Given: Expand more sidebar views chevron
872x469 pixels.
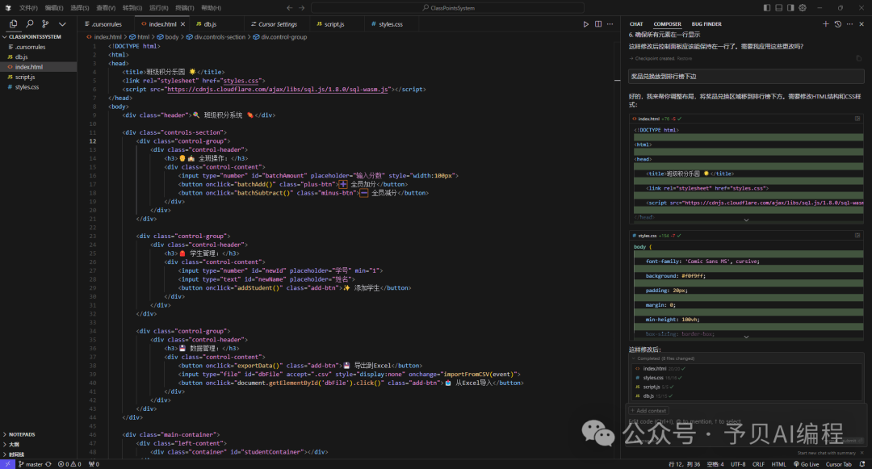Looking at the screenshot, I should (x=62, y=24).
